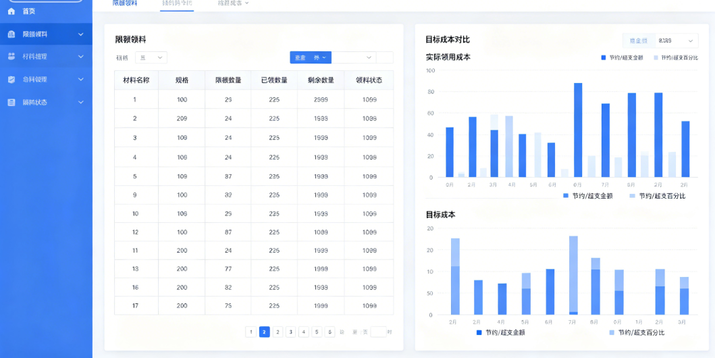Open the chart selector dropdown at top right
The height and width of the screenshot is (358, 715).
pyautogui.click(x=660, y=41)
